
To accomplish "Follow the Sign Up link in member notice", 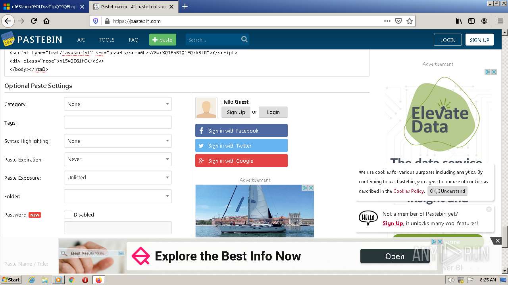I will click(x=393, y=223).
